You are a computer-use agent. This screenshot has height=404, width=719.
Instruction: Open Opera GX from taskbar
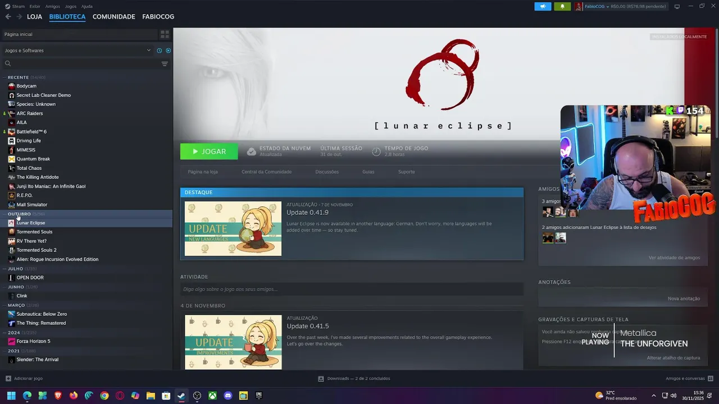click(x=120, y=396)
